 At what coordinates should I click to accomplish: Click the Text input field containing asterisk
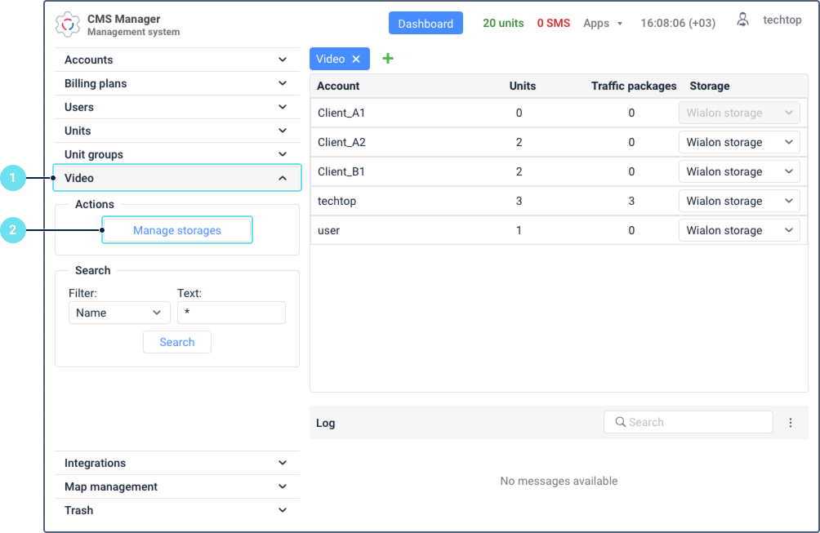click(231, 313)
